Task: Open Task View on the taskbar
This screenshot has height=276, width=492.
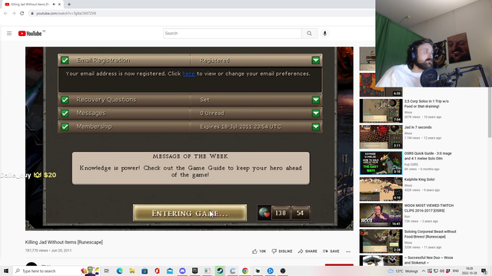Action: click(107, 271)
